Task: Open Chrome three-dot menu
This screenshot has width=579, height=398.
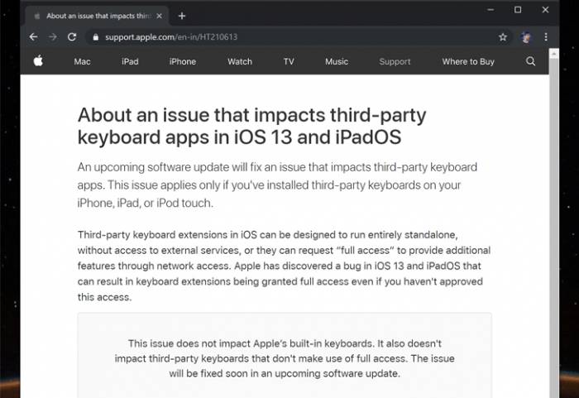Action: tap(546, 37)
